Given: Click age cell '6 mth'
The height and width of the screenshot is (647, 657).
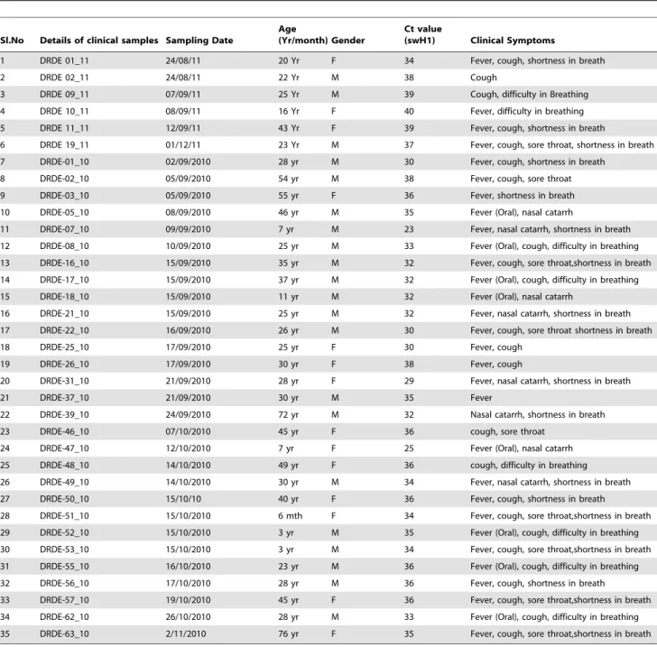Looking at the screenshot, I should 290,515.
